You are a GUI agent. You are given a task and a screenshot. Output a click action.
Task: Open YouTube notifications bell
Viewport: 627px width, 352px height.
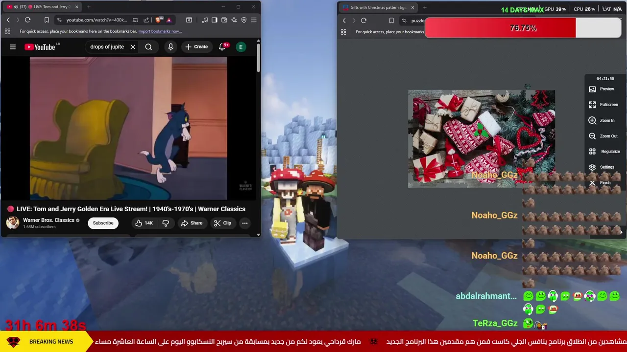pyautogui.click(x=222, y=47)
